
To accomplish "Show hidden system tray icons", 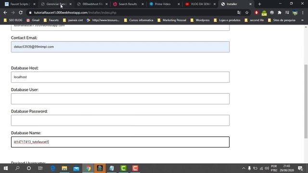I will (244, 168).
